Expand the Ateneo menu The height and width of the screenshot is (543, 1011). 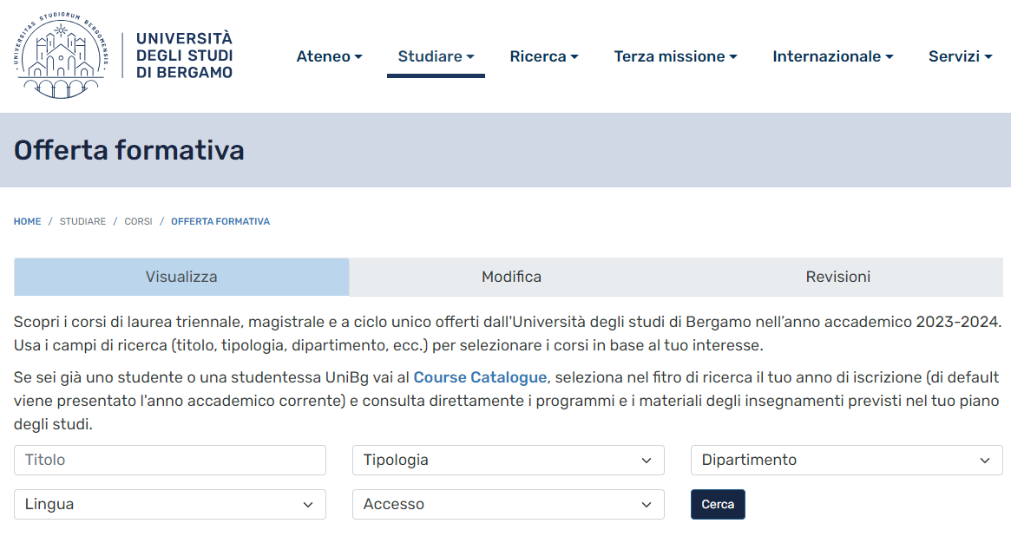tap(330, 56)
